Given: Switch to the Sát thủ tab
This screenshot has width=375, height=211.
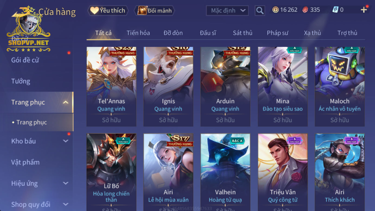Looking at the screenshot, I should [242, 33].
